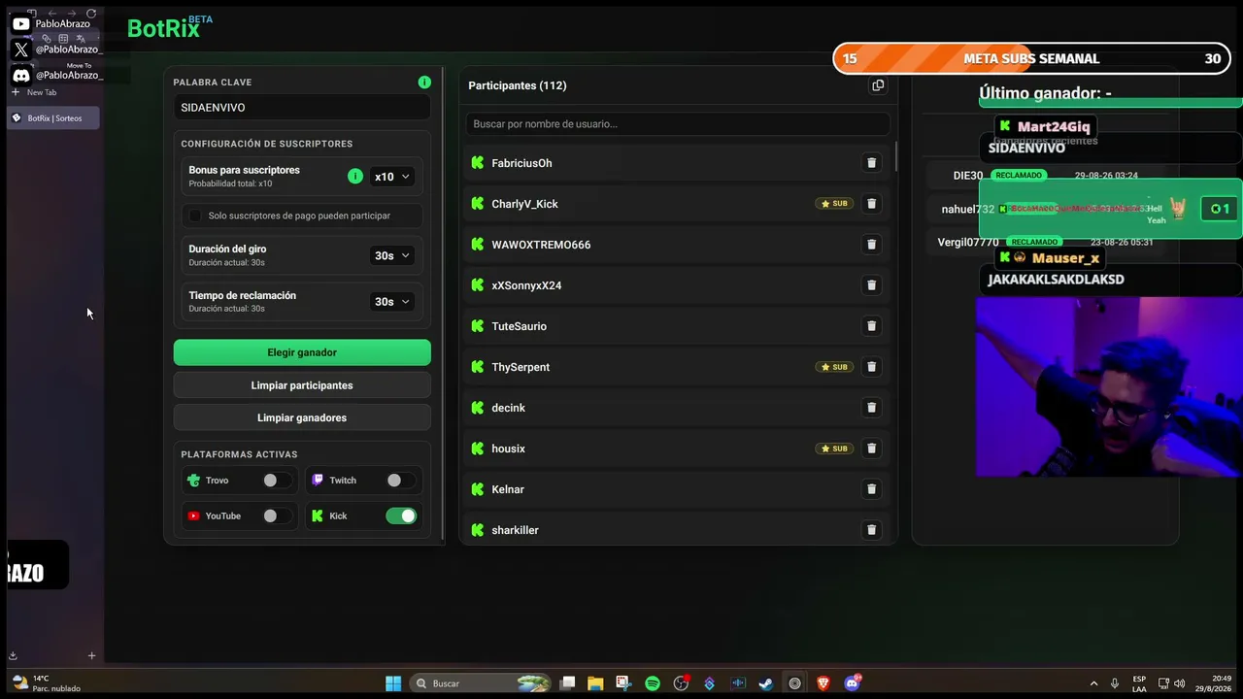This screenshot has height=699, width=1243.
Task: Click the browser reload icon
Action: tap(91, 14)
